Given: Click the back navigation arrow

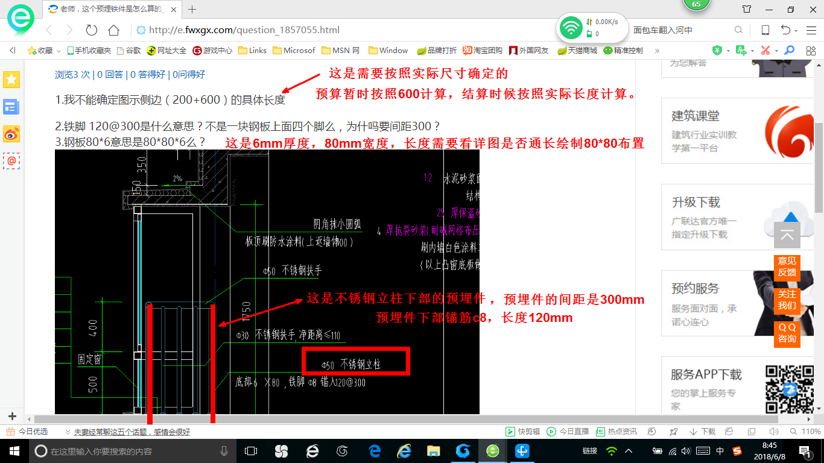Looking at the screenshot, I should tap(49, 30).
